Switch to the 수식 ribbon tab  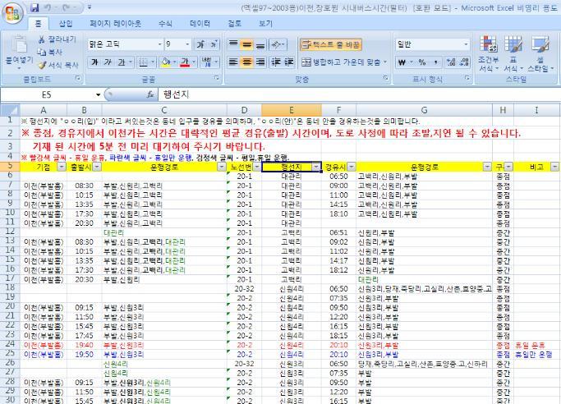pyautogui.click(x=165, y=24)
